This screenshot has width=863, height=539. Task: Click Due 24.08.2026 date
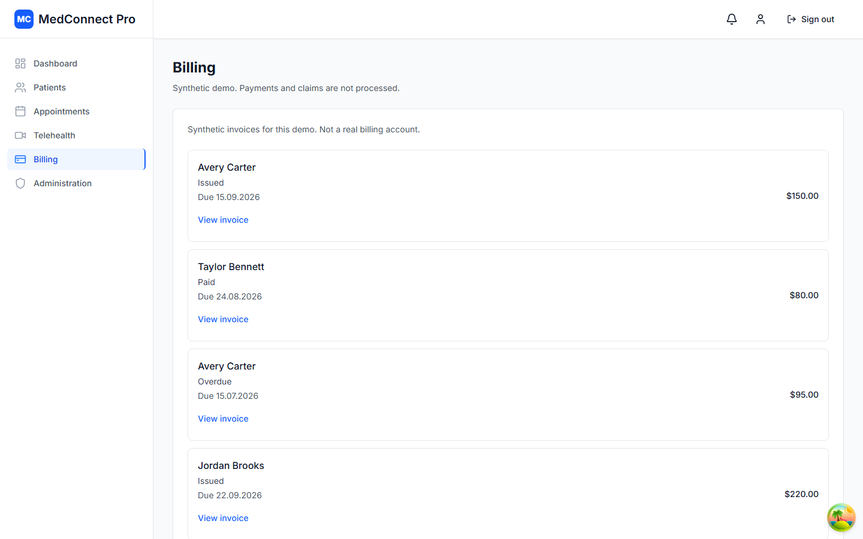pos(230,296)
